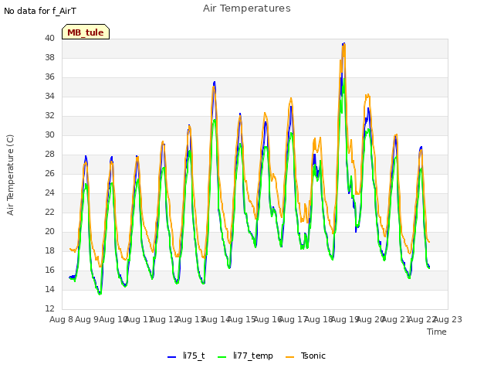Click the Aug 15 x-axis tick label

[x=242, y=319]
